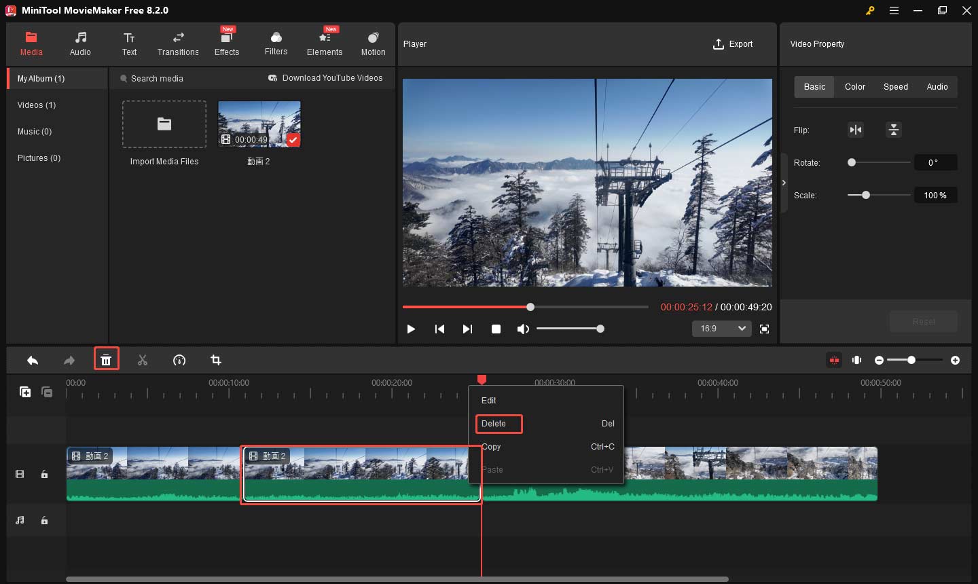Select the 動画 2 media thumbnail
This screenshot has width=978, height=584.
click(259, 124)
